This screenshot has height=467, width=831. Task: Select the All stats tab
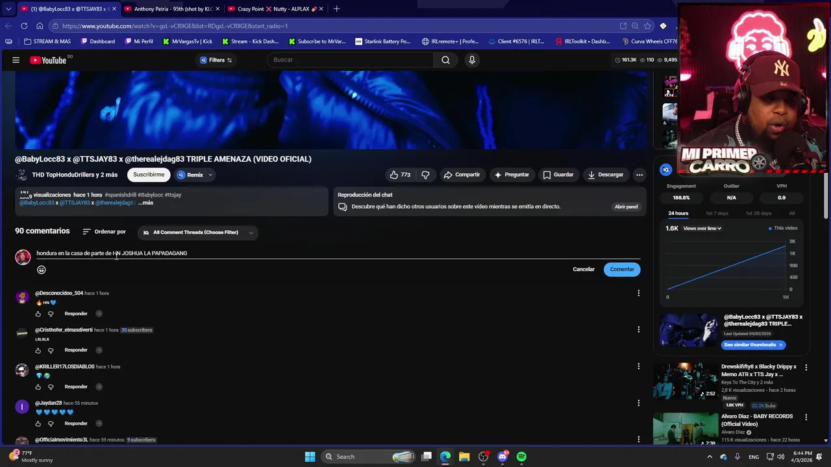pos(791,213)
